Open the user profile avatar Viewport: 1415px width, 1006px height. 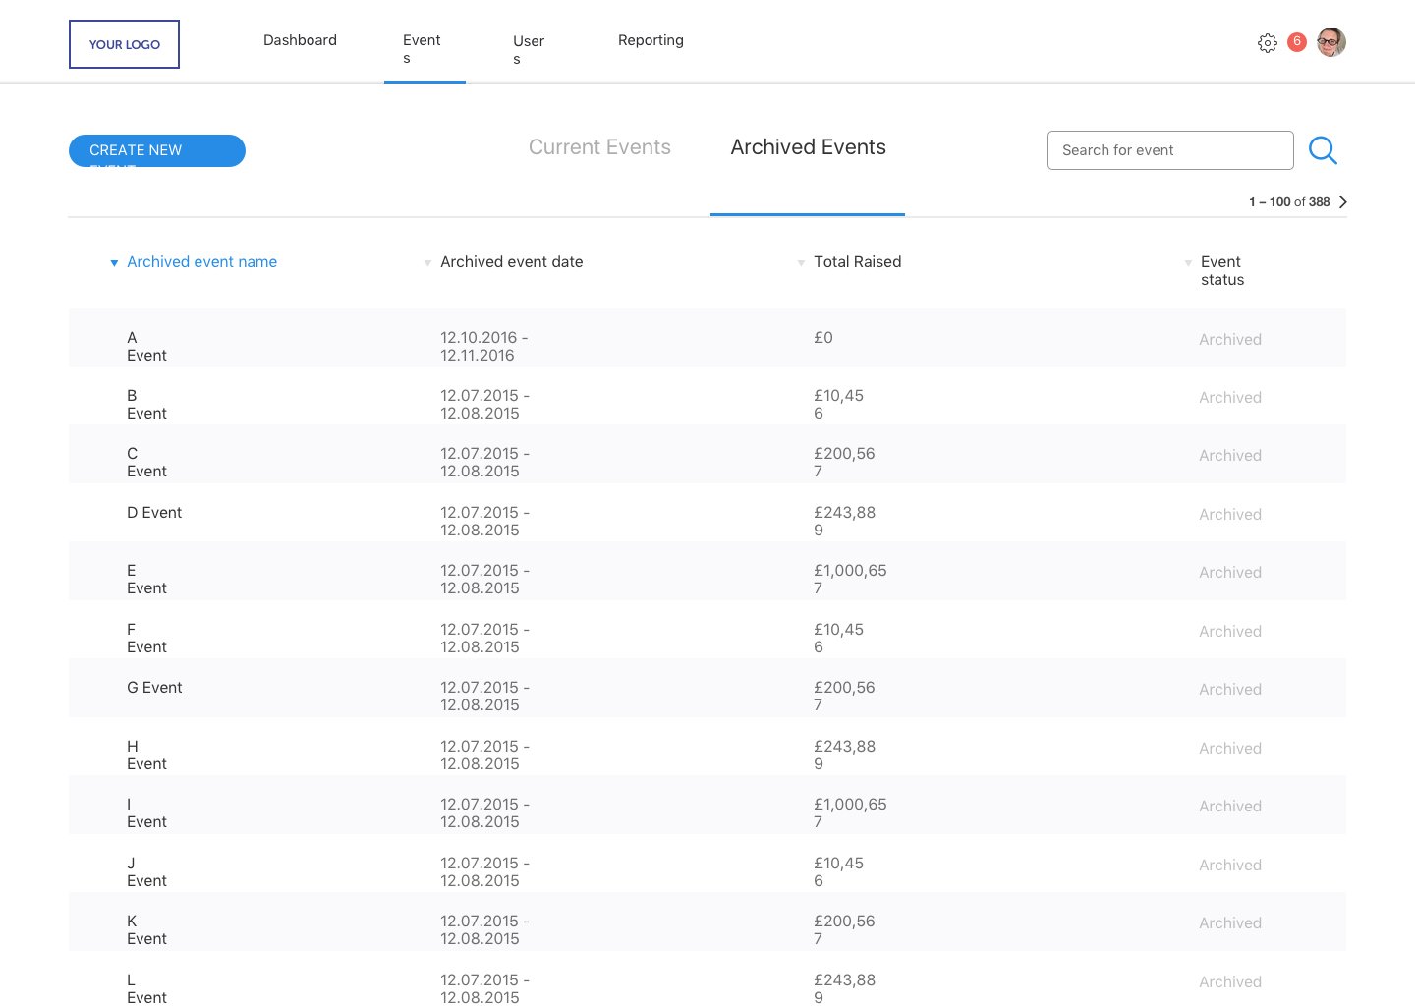[1331, 42]
